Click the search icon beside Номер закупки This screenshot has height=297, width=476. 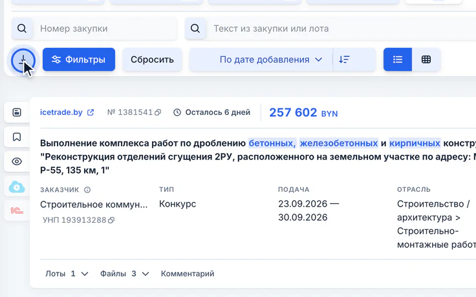click(22, 28)
